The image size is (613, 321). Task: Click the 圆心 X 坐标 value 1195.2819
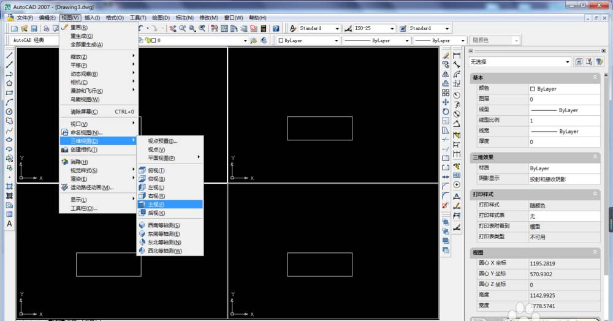[564, 263]
